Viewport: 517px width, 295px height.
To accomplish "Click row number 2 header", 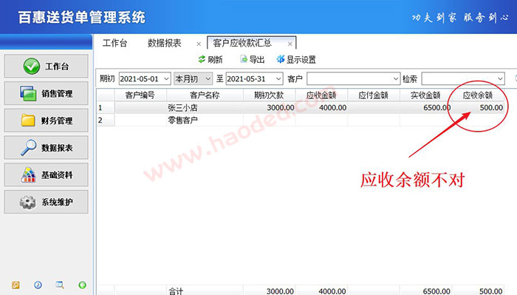I will point(106,120).
